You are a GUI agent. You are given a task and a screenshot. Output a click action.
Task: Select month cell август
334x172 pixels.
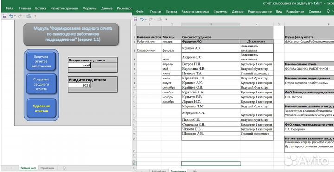tap(172, 83)
